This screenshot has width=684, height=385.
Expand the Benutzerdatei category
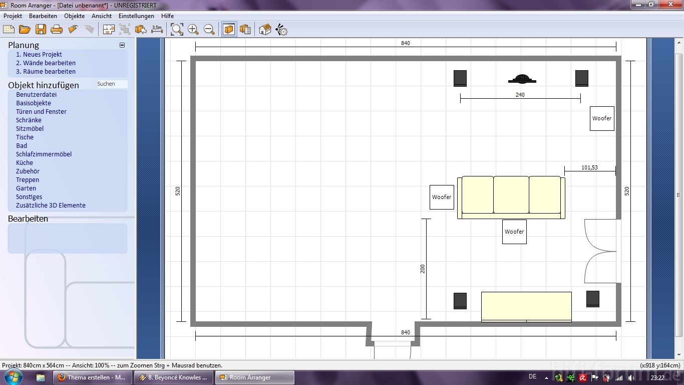(37, 95)
